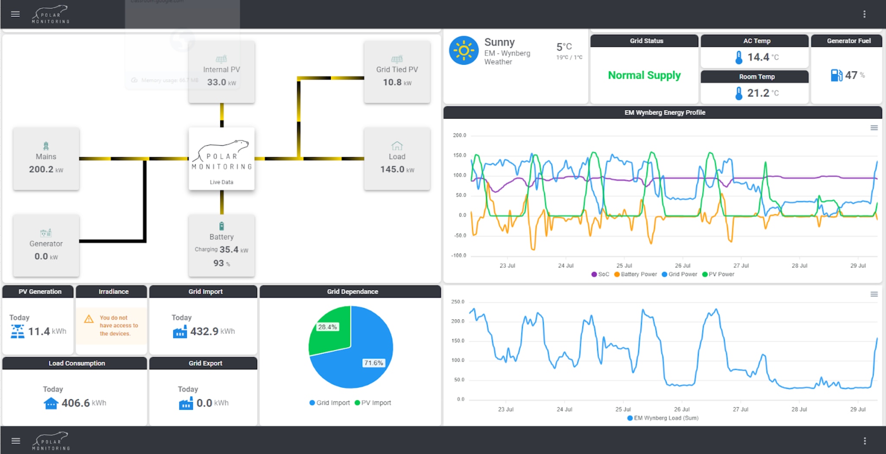
Task: Click the Generator Fuel pump icon
Action: [x=836, y=75]
